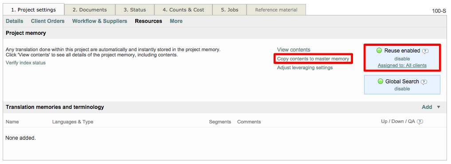Click green status dot for Reuse enabled

379,50
